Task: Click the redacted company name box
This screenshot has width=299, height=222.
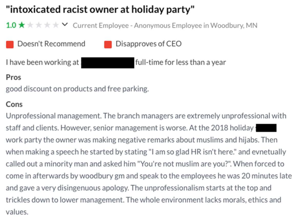Action: [x=108, y=63]
